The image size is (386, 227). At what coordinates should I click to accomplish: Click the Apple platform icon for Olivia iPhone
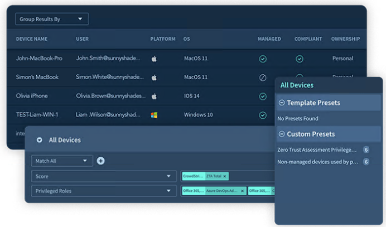(x=154, y=96)
